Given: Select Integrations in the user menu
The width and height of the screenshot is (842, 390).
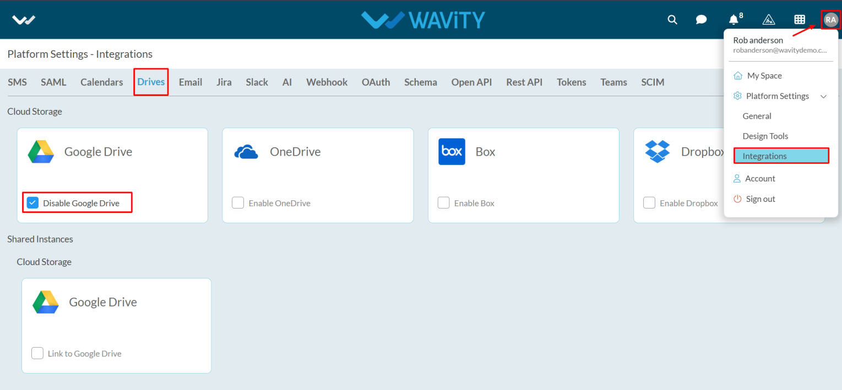Looking at the screenshot, I should [x=781, y=156].
